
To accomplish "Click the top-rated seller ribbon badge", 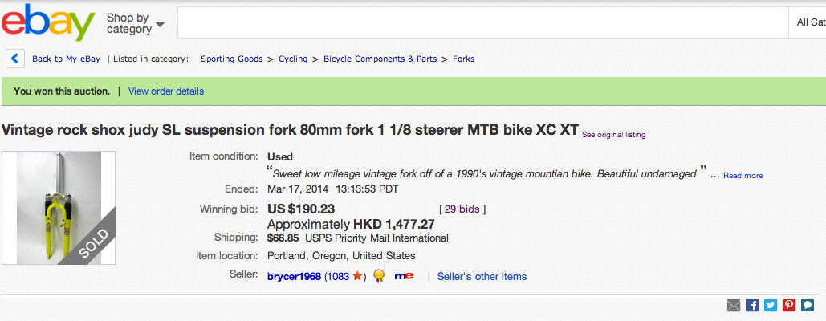I will pyautogui.click(x=379, y=276).
